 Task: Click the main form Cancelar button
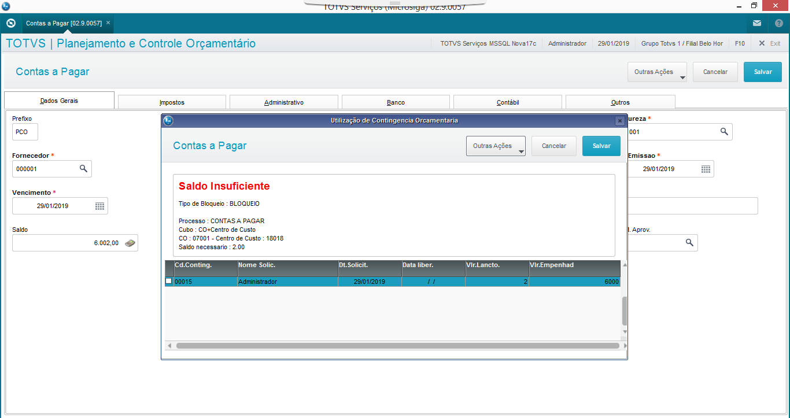point(715,72)
